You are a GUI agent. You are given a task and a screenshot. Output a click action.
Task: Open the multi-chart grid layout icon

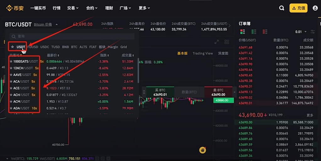227,42
